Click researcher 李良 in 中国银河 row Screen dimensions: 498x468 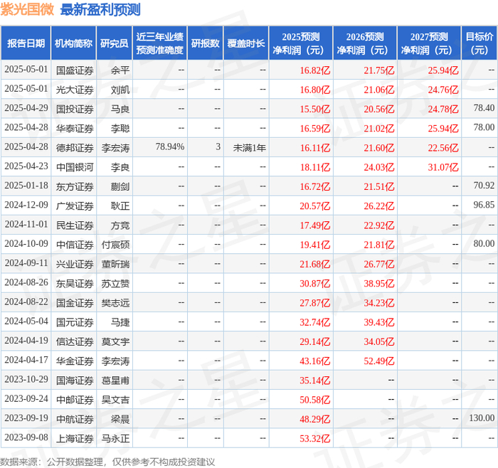coord(120,167)
